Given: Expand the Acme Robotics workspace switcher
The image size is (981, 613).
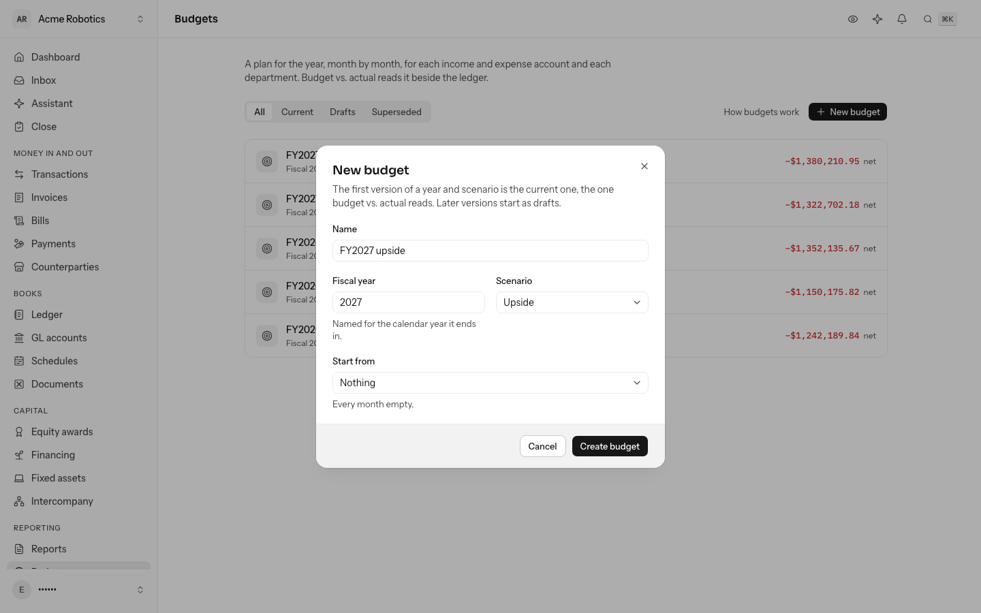Looking at the screenshot, I should (79, 19).
